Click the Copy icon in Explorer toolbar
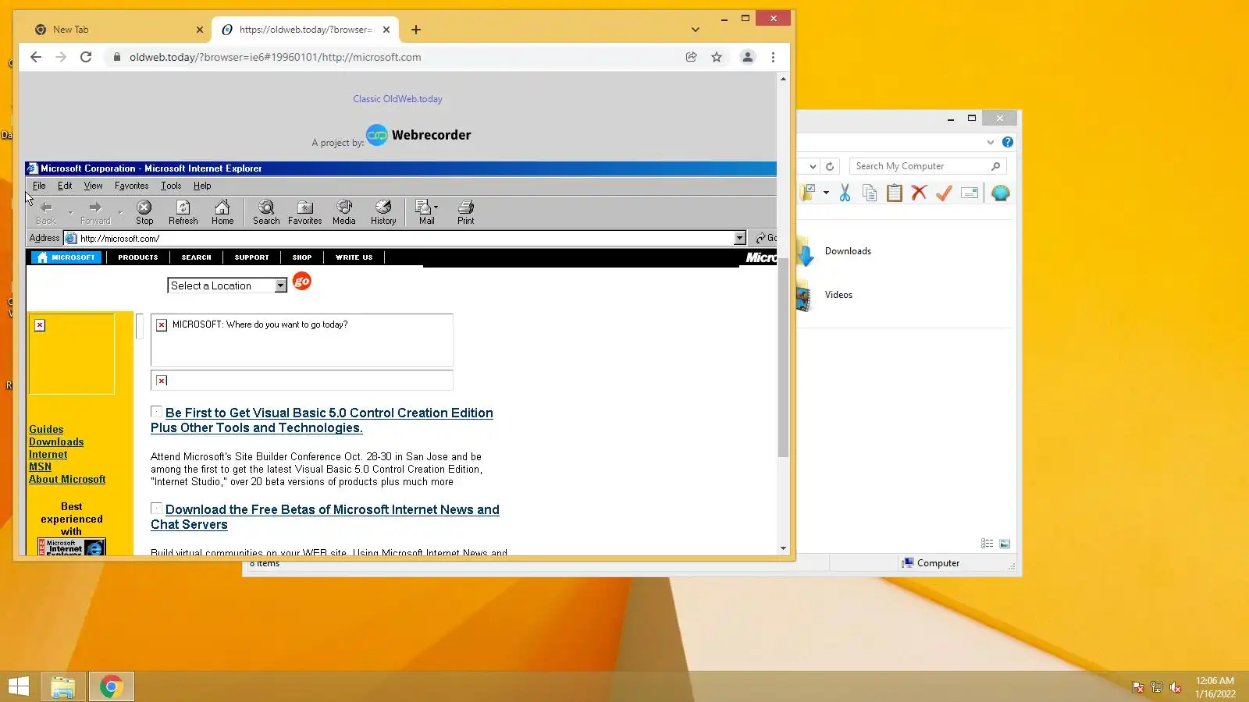This screenshot has height=702, width=1249. tap(870, 193)
